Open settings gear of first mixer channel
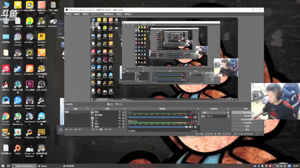Image resolution: width=300 pixels, height=168 pixels. pos(195,117)
